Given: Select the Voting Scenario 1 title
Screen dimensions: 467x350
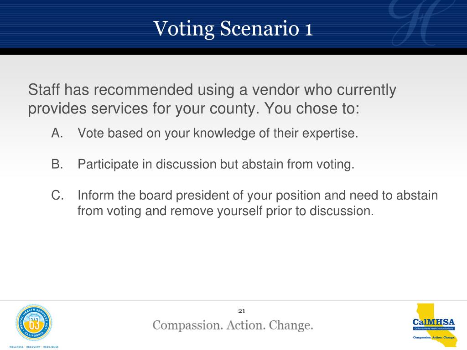Looking at the screenshot, I should (233, 29).
